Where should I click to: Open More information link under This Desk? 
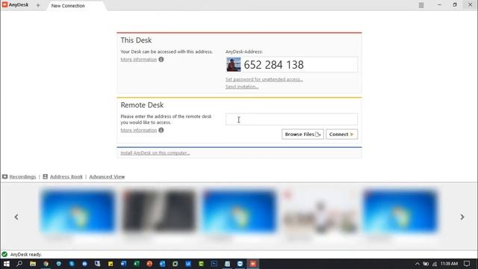coord(139,60)
